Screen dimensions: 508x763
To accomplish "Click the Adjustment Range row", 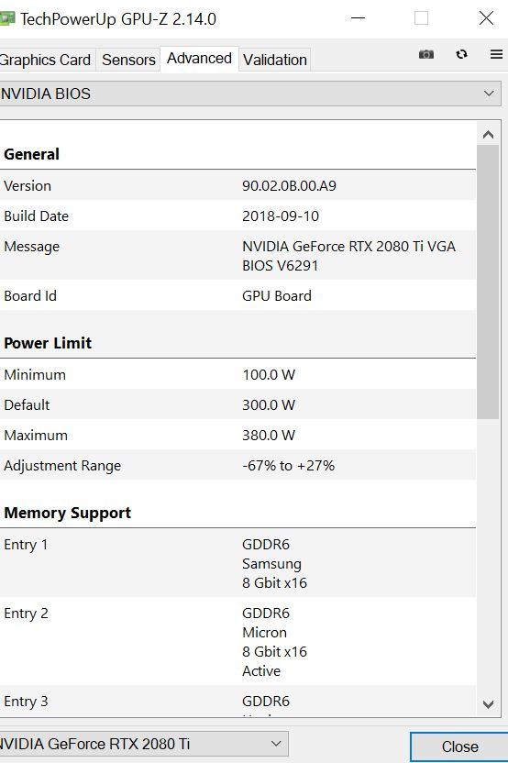I will pyautogui.click(x=237, y=465).
